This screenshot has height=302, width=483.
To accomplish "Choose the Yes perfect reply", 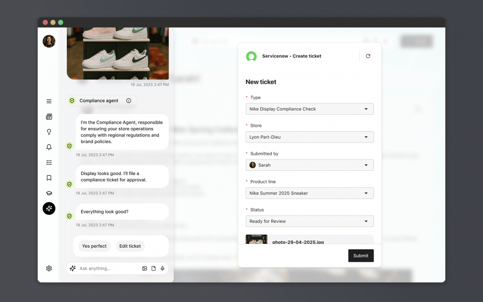I will tap(94, 246).
